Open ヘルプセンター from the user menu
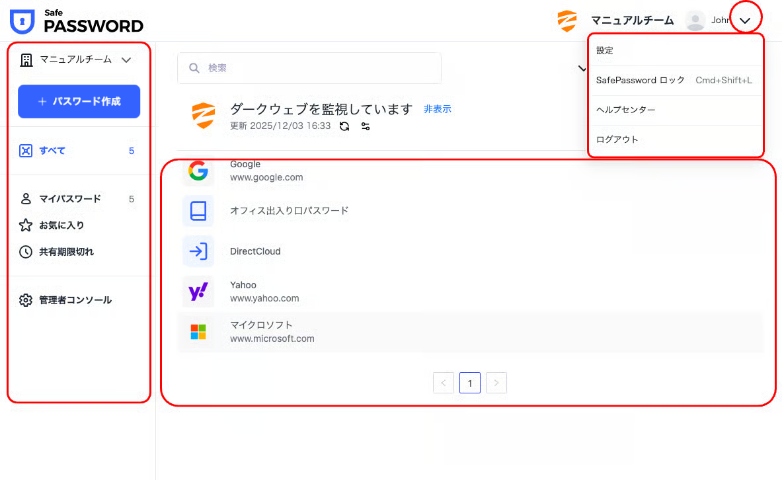 coord(625,110)
